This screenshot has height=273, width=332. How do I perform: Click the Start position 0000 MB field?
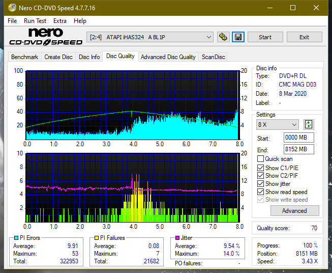tap(298, 138)
